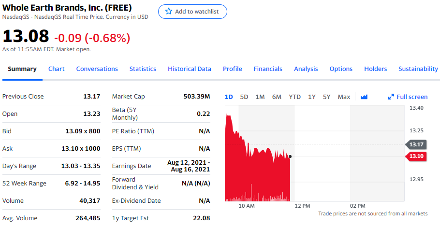Screen dimensions: 440x227
Task: Choose the 1Y chart range
Action: pyautogui.click(x=312, y=97)
